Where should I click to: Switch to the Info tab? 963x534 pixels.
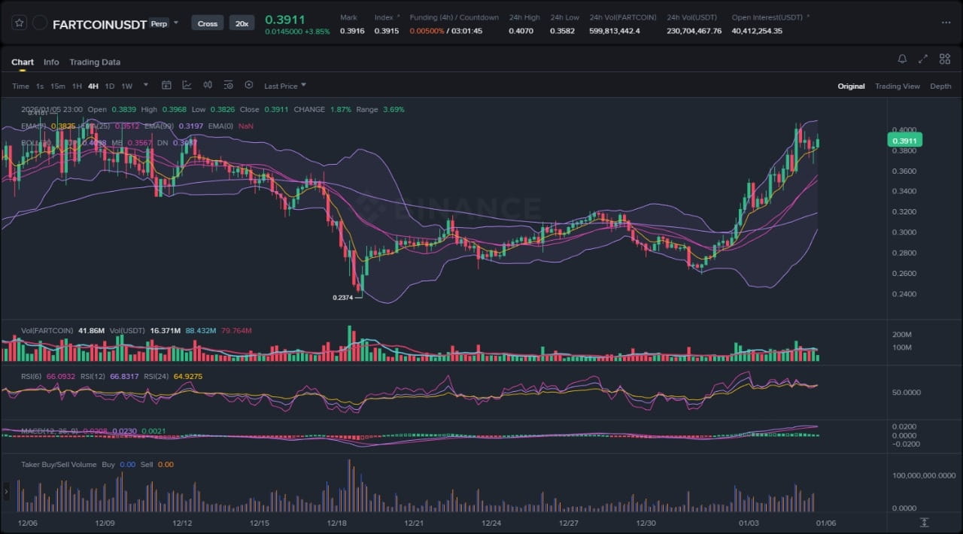51,62
